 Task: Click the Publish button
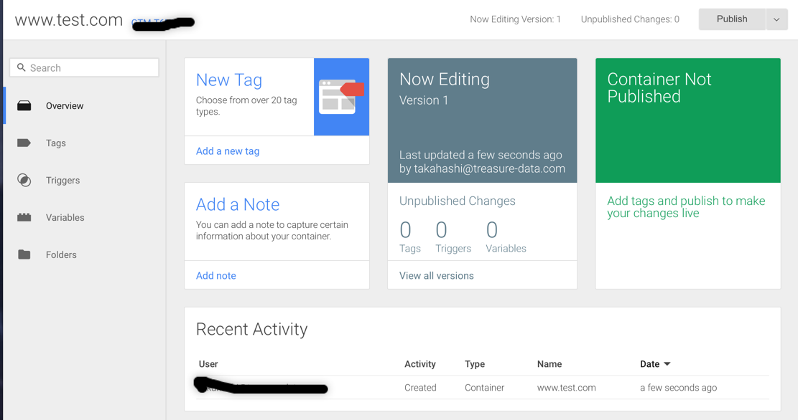tap(732, 19)
